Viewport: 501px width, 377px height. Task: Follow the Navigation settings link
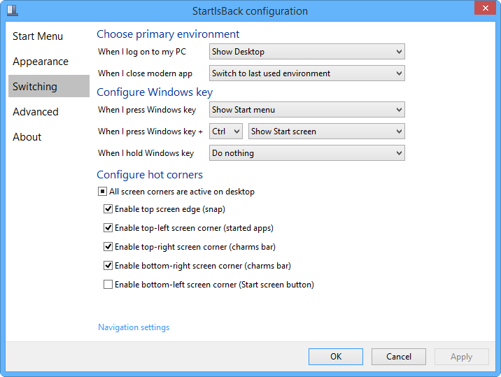[134, 327]
